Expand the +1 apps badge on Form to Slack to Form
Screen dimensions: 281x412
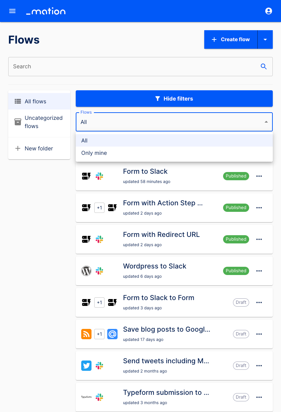[x=99, y=302]
